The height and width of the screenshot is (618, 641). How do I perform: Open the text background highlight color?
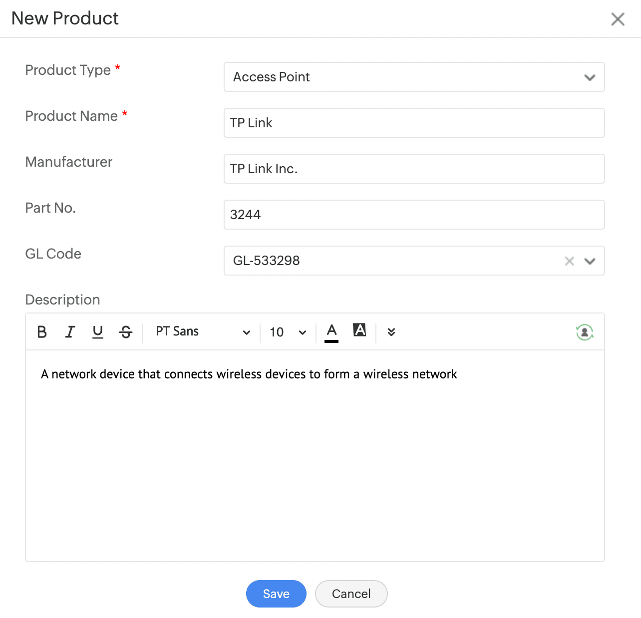click(x=359, y=330)
